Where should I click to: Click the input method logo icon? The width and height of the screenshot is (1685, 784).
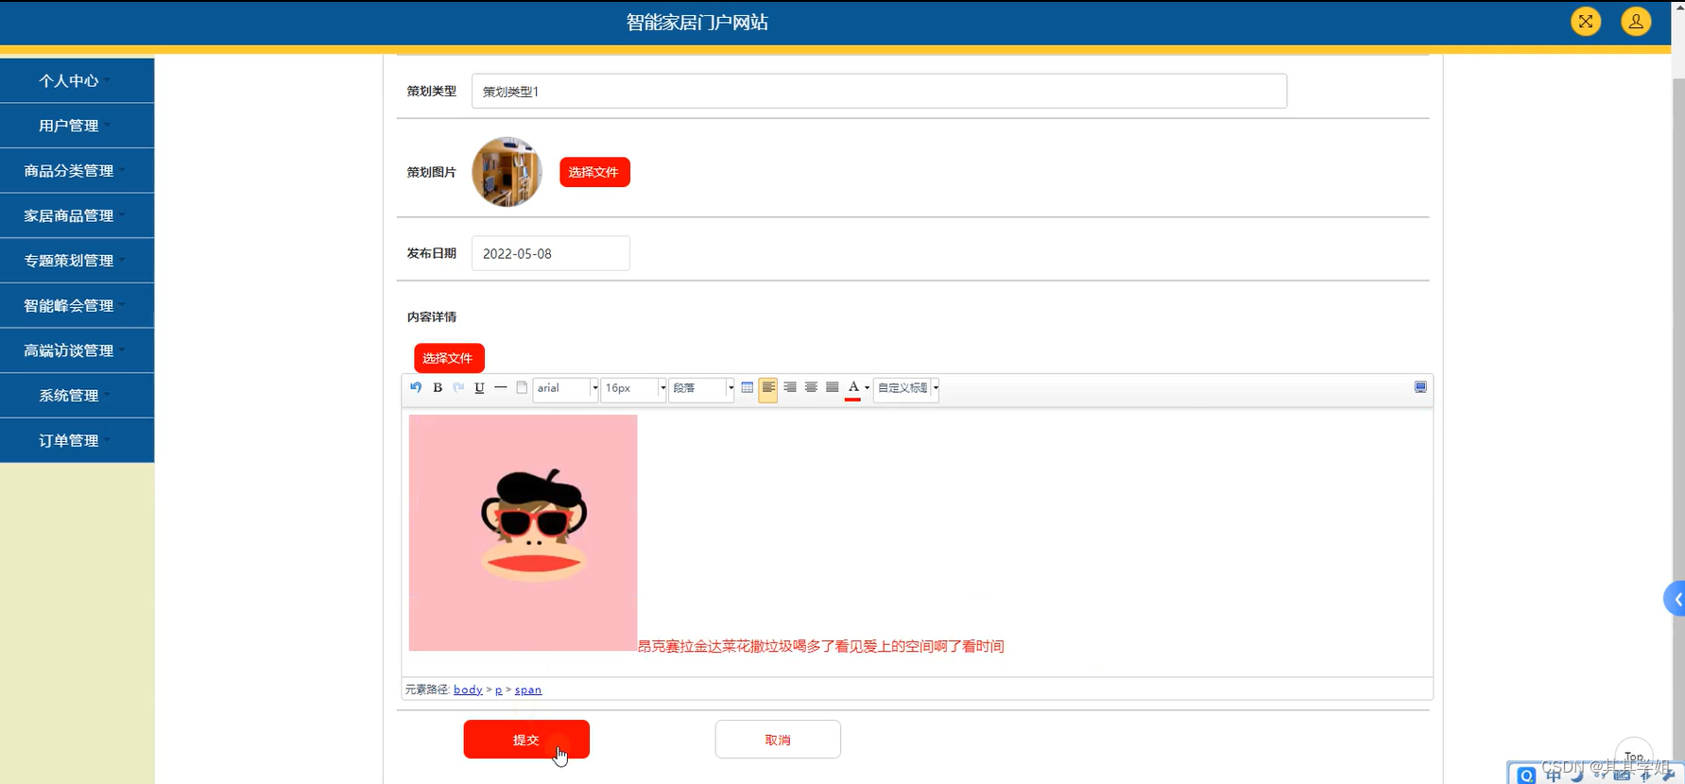(x=1526, y=775)
